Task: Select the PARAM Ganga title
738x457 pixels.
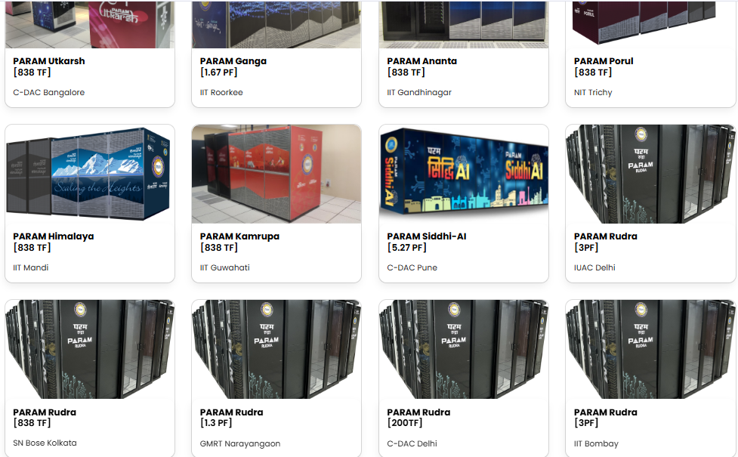Action: coord(233,61)
